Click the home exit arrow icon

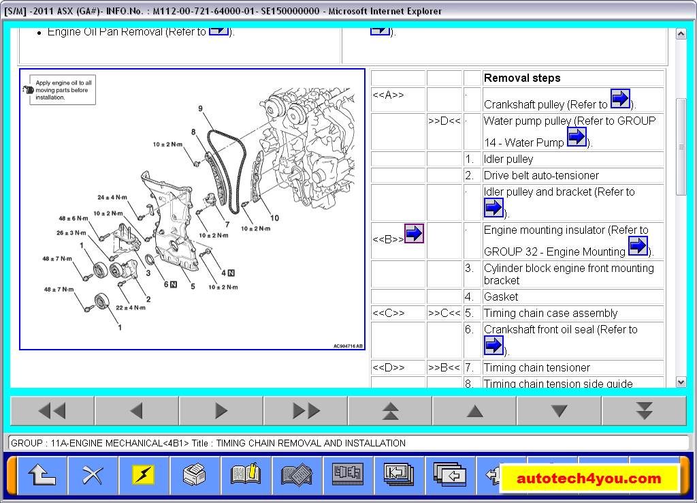point(42,475)
